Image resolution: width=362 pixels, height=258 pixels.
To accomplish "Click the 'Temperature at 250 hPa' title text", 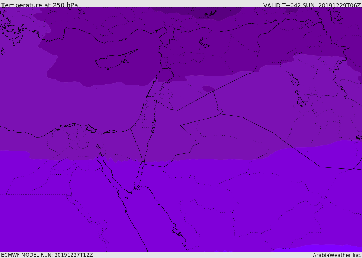I will point(40,5).
